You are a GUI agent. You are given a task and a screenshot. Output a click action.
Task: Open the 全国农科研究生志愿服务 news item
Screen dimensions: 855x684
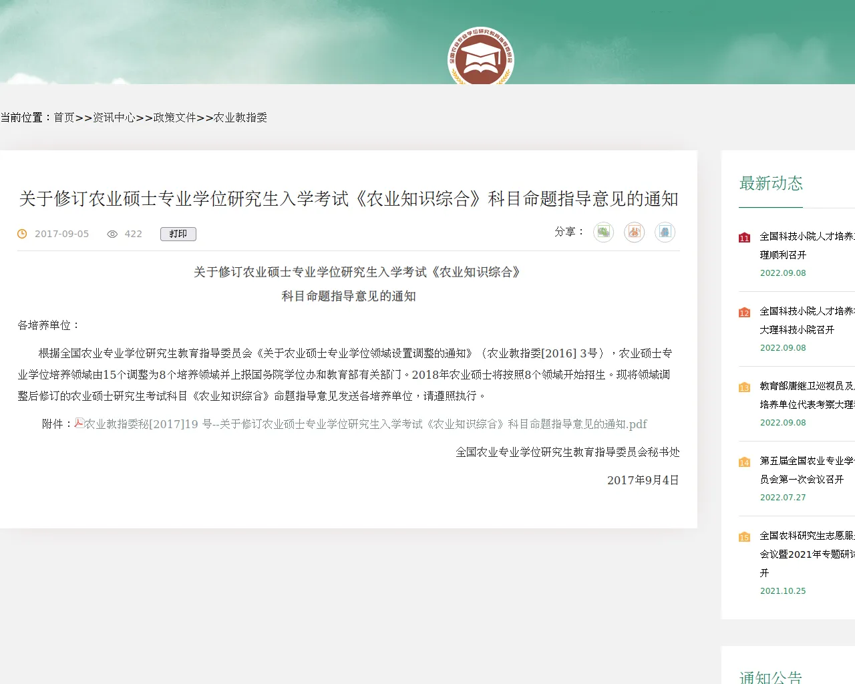807,554
